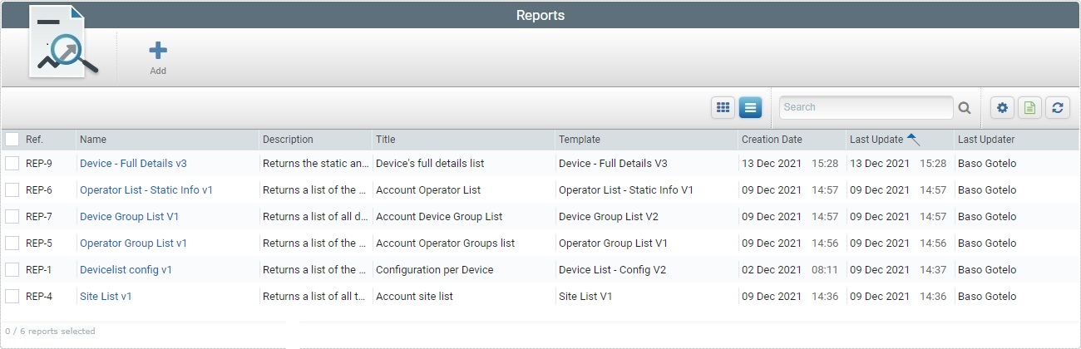Open Device - Full Details v3 report

(133, 164)
